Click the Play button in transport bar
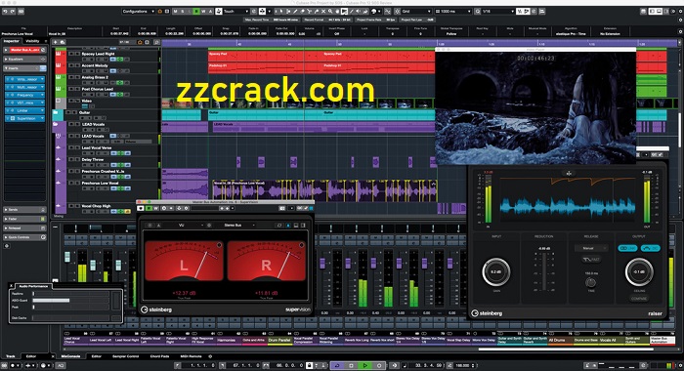Image resolution: width=684 pixels, height=371 pixels. pos(365,366)
